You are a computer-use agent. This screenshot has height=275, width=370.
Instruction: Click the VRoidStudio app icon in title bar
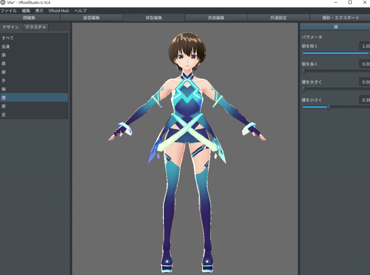3,3
